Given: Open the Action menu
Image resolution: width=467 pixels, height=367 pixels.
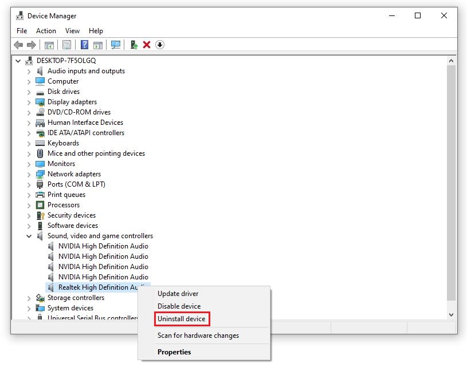Looking at the screenshot, I should (x=46, y=30).
